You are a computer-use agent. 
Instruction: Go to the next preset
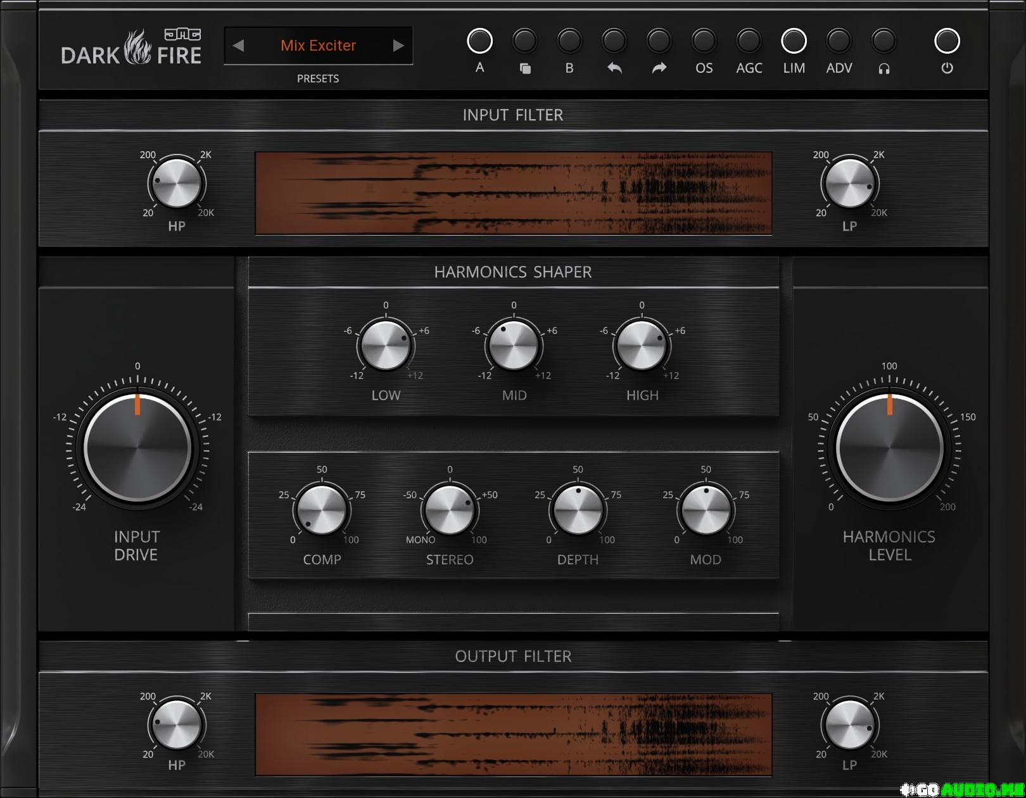click(x=398, y=46)
